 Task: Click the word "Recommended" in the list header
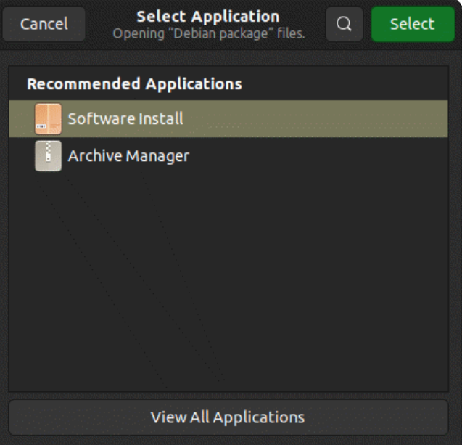tap(83, 83)
